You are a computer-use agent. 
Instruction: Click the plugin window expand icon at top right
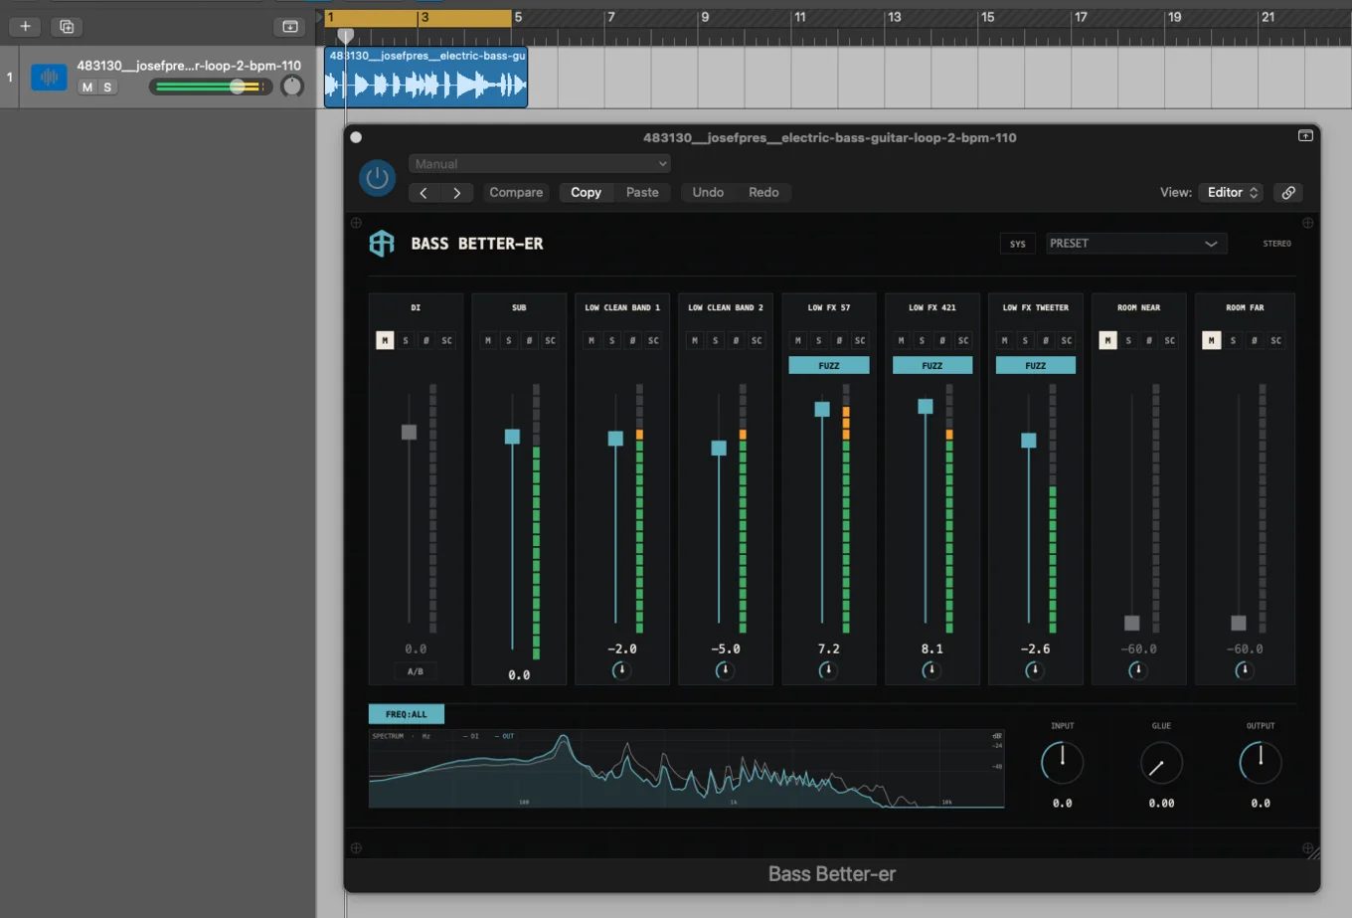click(x=1305, y=136)
